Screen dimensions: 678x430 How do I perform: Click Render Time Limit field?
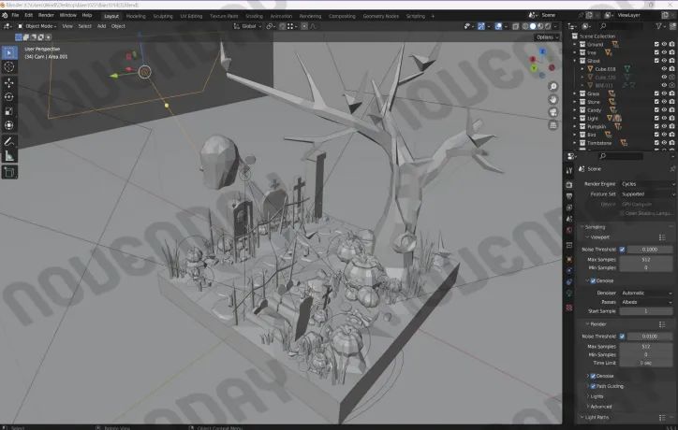click(646, 363)
